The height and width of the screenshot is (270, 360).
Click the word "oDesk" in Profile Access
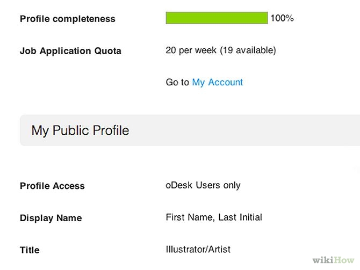coord(179,185)
